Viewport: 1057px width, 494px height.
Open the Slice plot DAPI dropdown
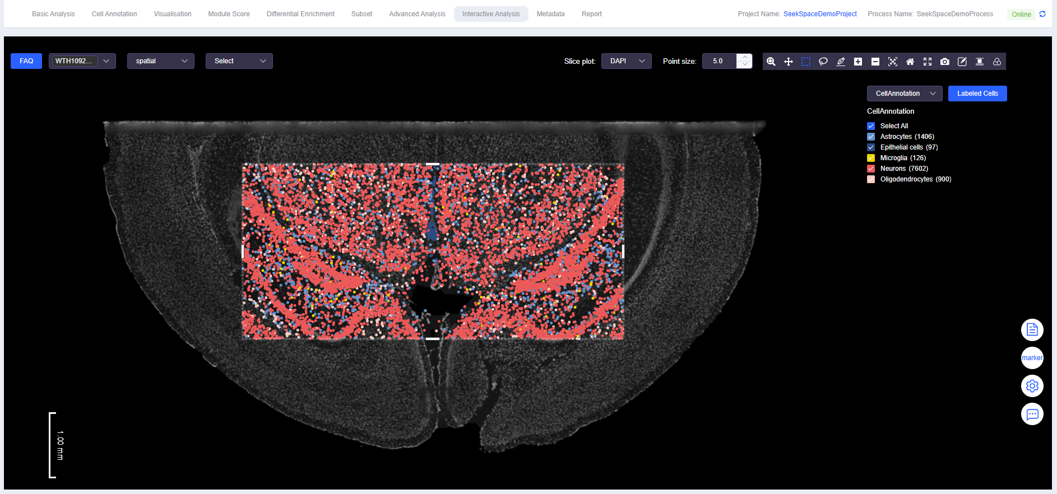[626, 61]
